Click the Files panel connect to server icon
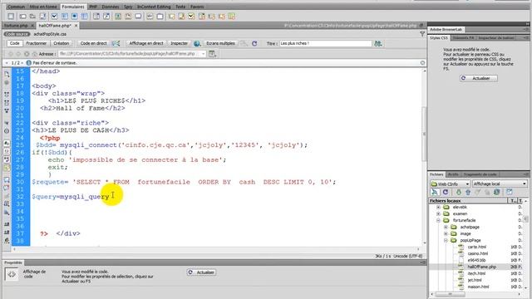Screen dimensions: 532x299 point(435,192)
